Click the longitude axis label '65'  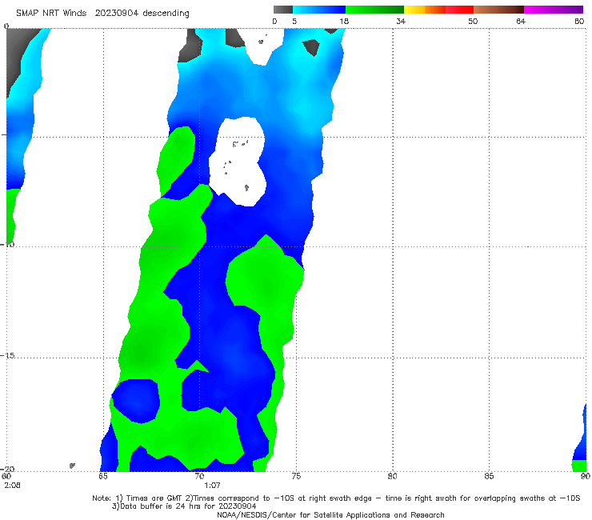pyautogui.click(x=103, y=476)
